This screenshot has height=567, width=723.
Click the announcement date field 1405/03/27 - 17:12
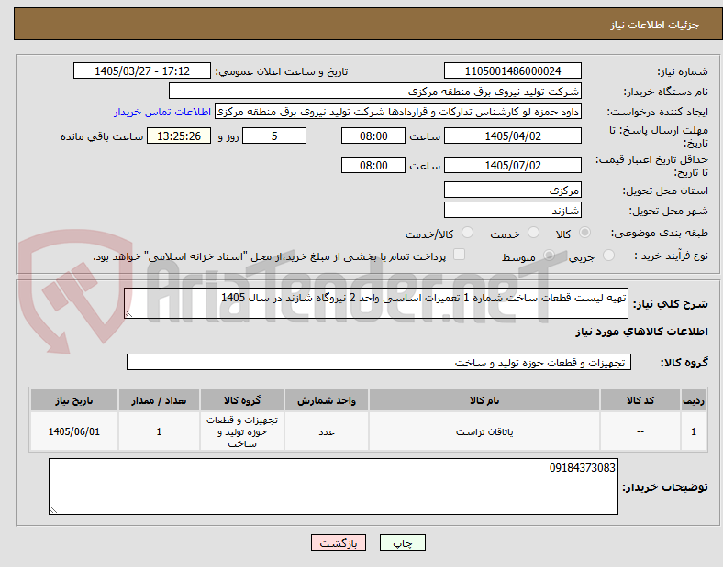click(142, 71)
